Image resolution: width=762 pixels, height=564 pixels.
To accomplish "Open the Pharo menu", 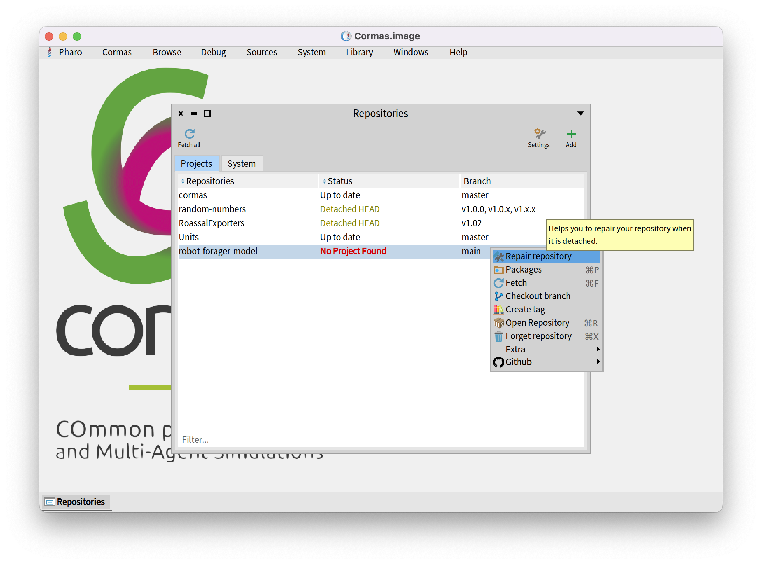I will pyautogui.click(x=70, y=53).
